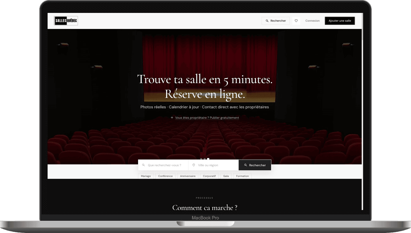Image resolution: width=411 pixels, height=233 pixels.
Task: Click the PROCESSUS section label
Action: [205, 198]
